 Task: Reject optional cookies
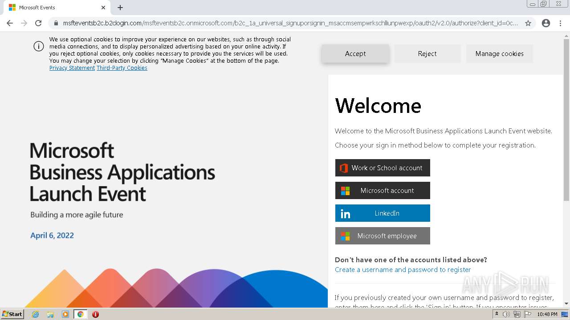pyautogui.click(x=427, y=53)
